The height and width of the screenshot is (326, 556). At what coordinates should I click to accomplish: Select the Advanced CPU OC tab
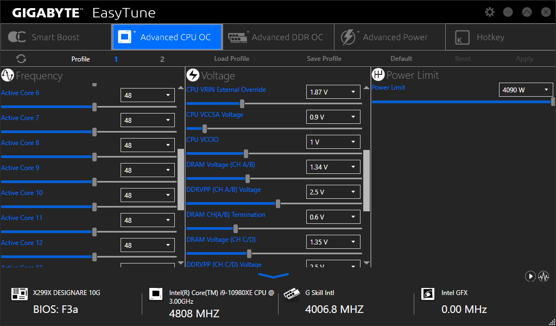(167, 37)
